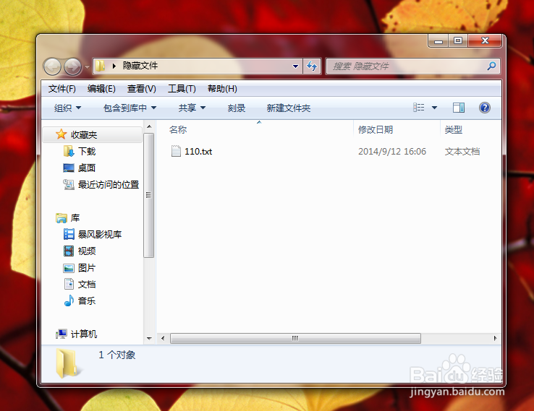The image size is (534, 411).
Task: Select the 110.txt file icon
Action: coord(176,151)
